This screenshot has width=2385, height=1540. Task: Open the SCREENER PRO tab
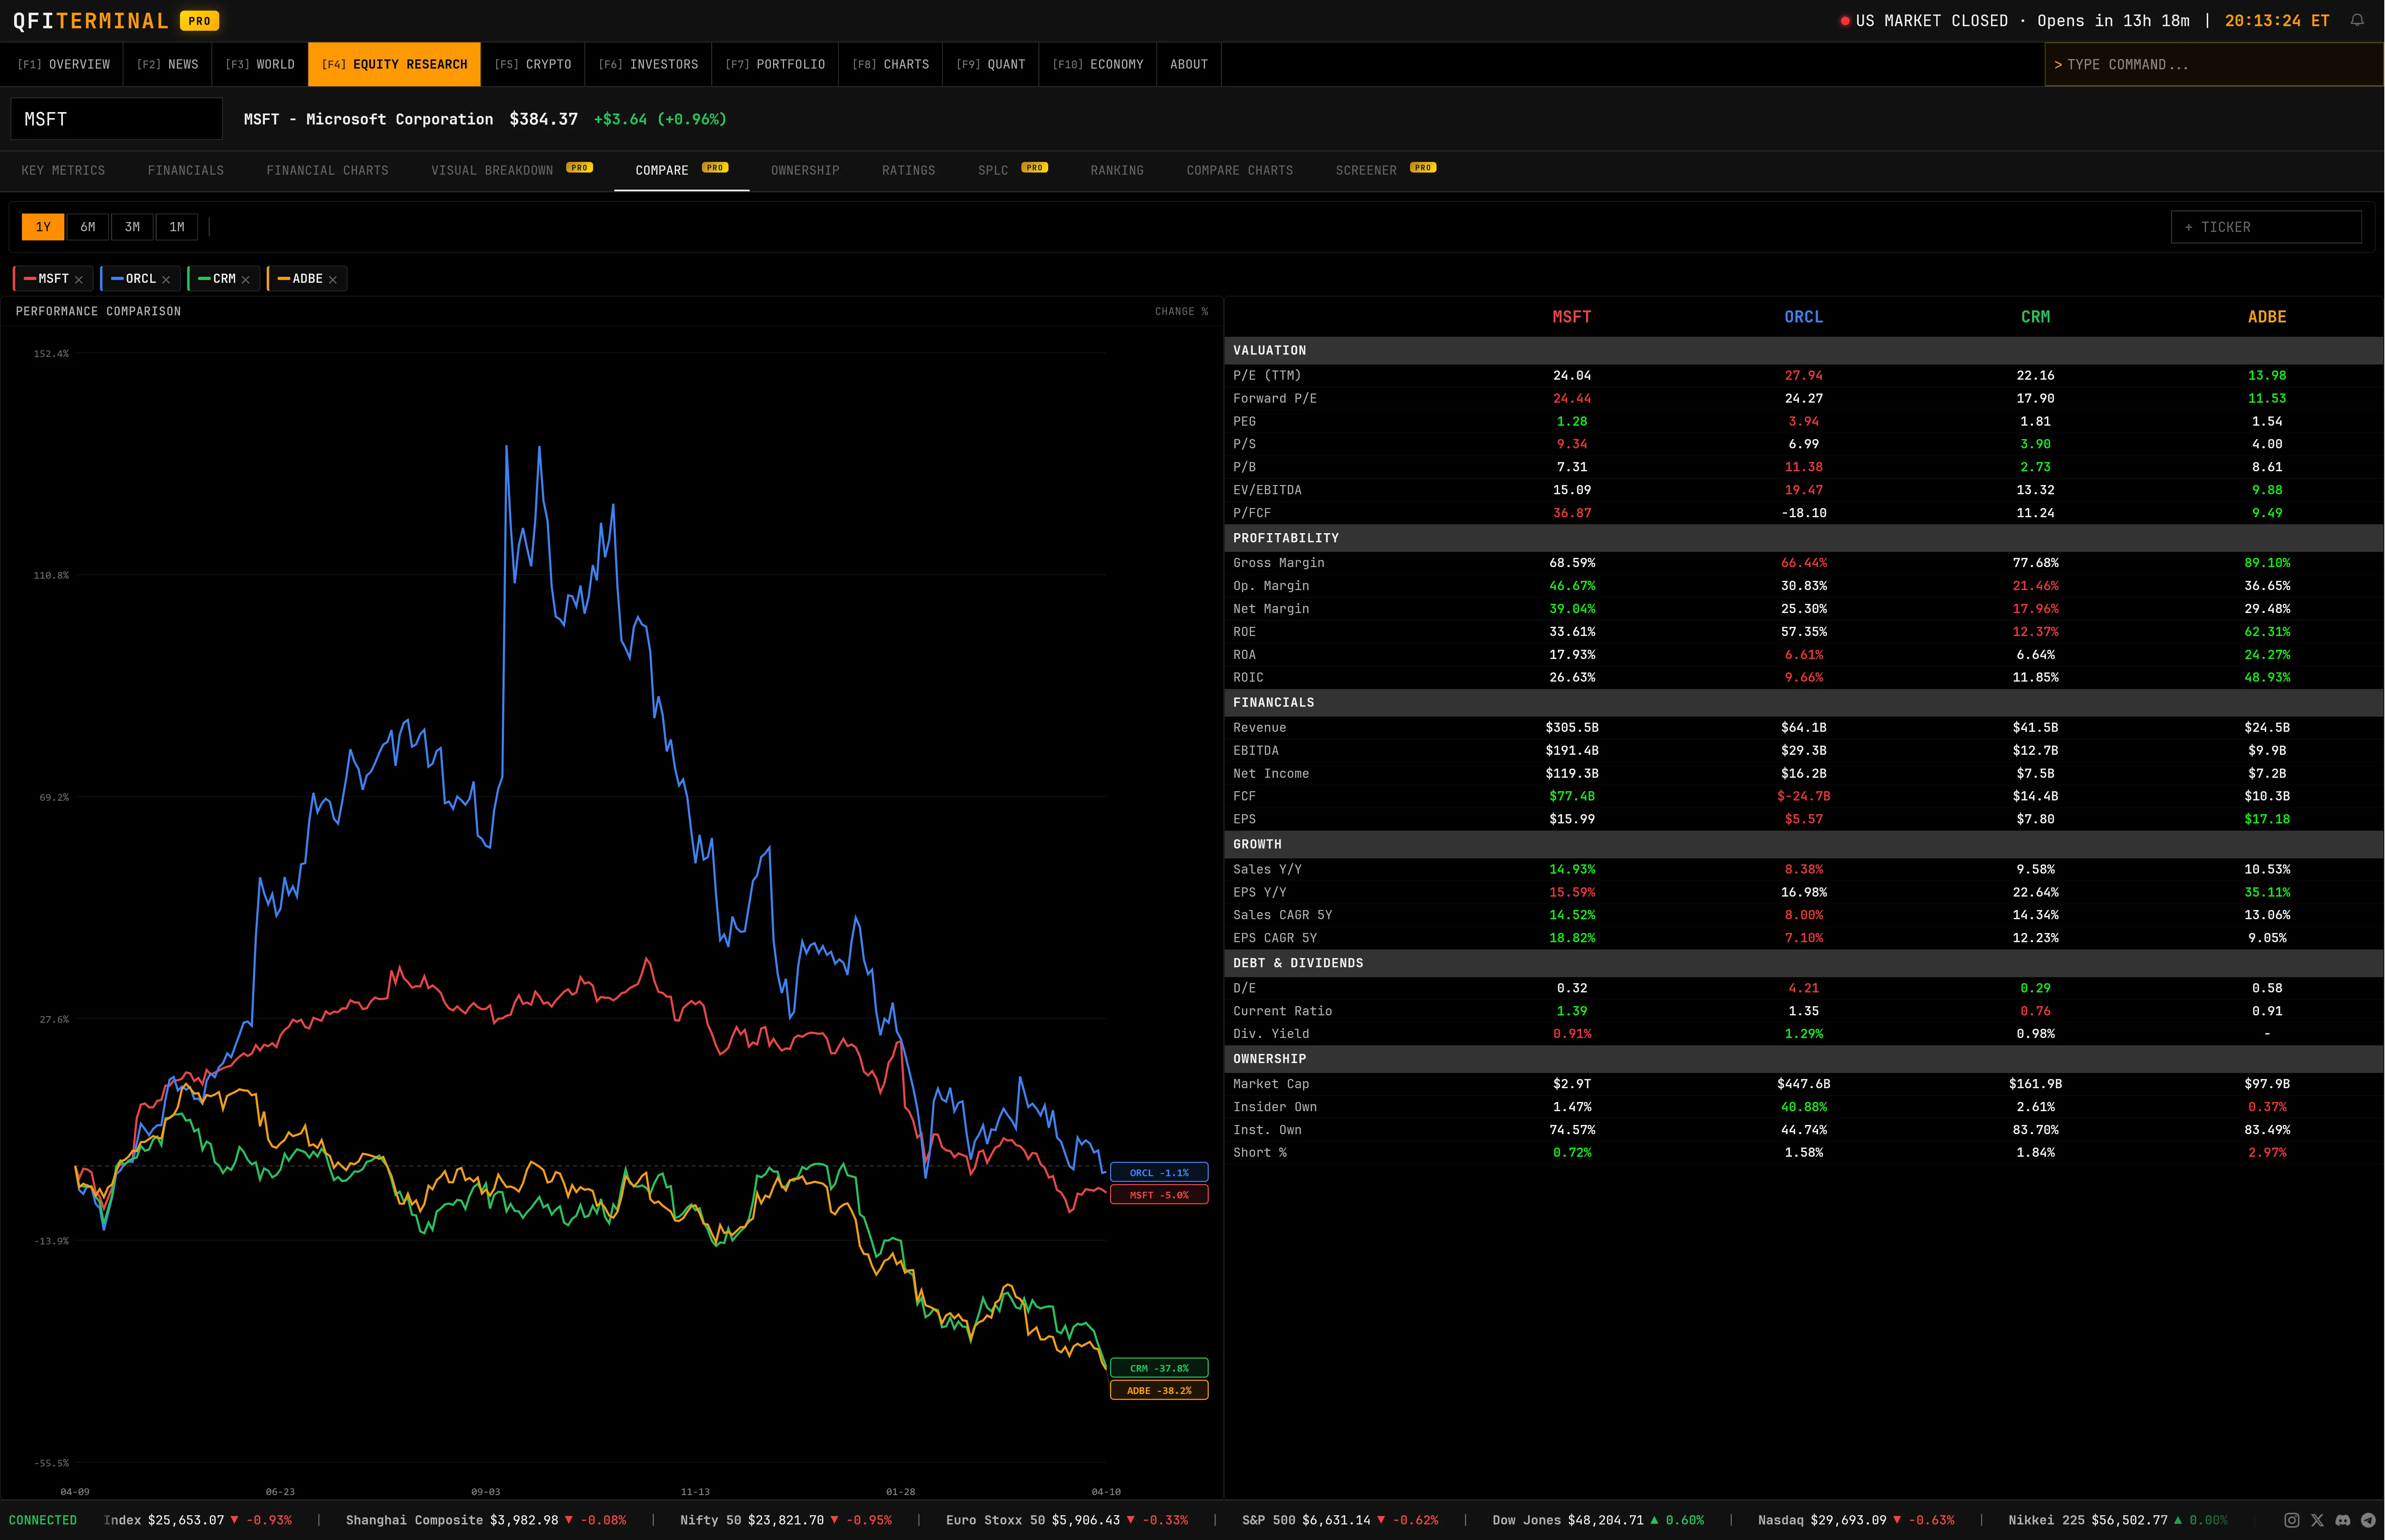coord(1366,170)
